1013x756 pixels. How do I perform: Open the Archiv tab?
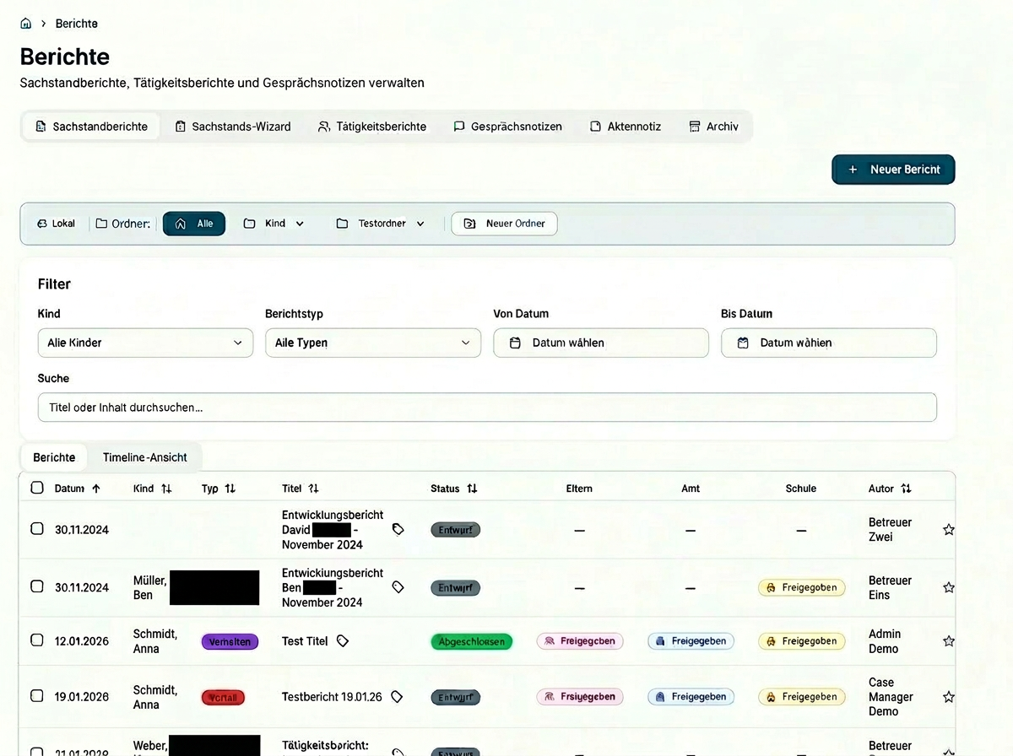(714, 127)
